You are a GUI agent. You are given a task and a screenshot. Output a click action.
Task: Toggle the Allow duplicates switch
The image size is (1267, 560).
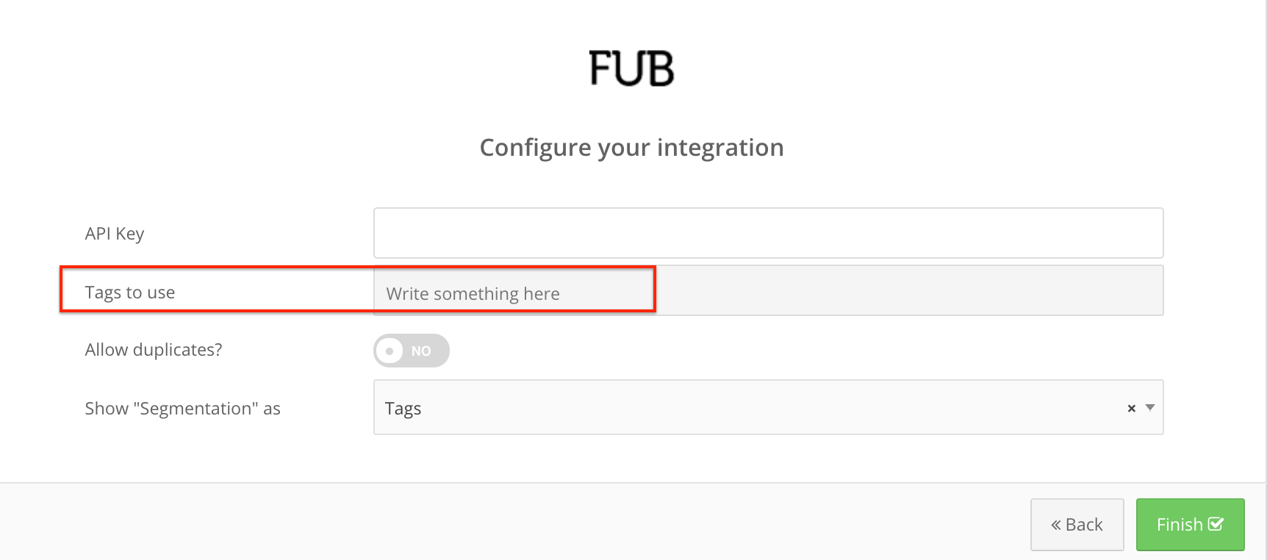pos(412,351)
